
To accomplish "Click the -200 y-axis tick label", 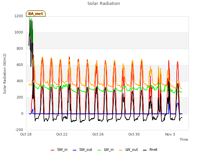I will (x=19, y=130).
